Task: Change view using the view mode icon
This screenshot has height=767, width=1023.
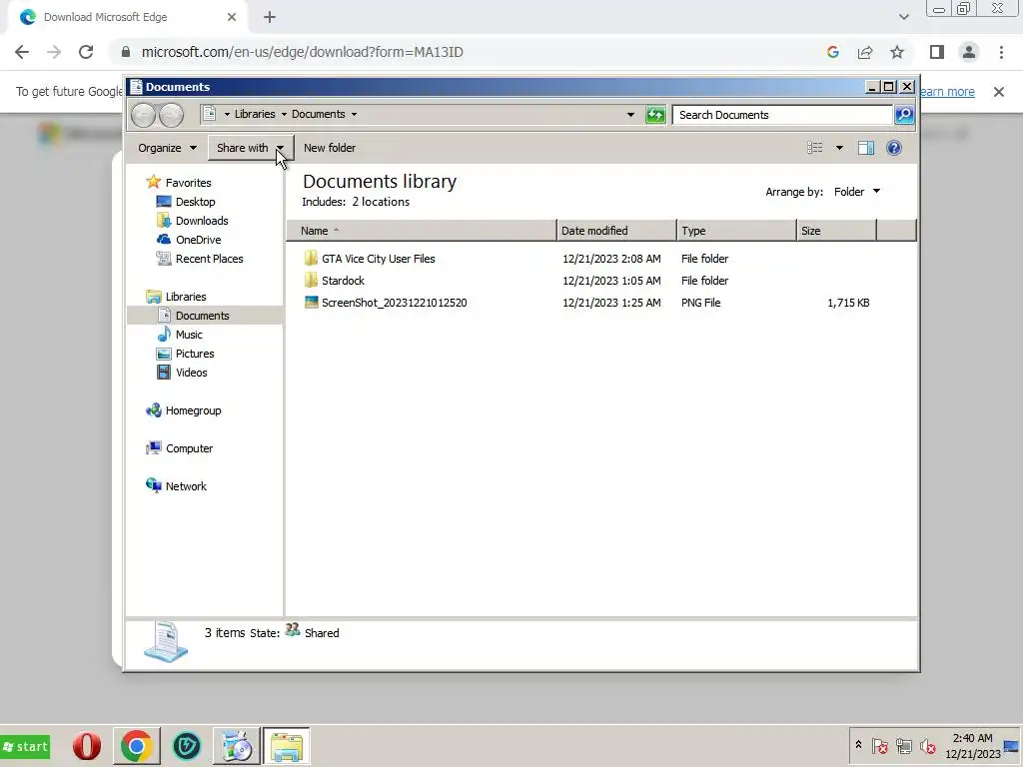Action: 815,148
